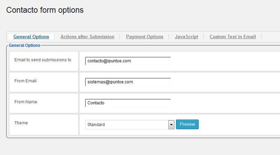Click the From Name row label
Screen dimensions: 280x155
(26, 102)
